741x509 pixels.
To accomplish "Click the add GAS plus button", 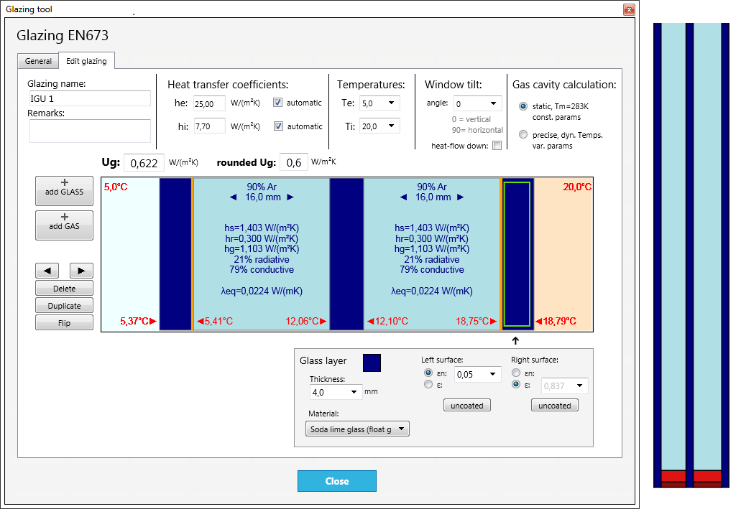I will point(64,225).
